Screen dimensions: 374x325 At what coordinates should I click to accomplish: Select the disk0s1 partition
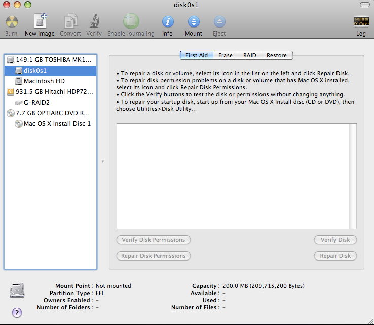[x=50, y=70]
